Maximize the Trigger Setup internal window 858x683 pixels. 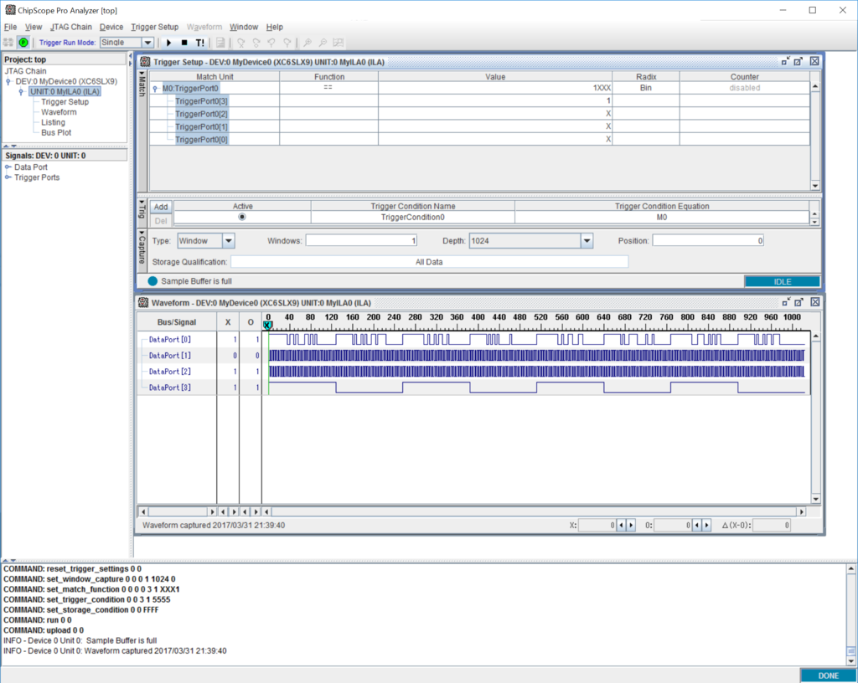point(799,61)
